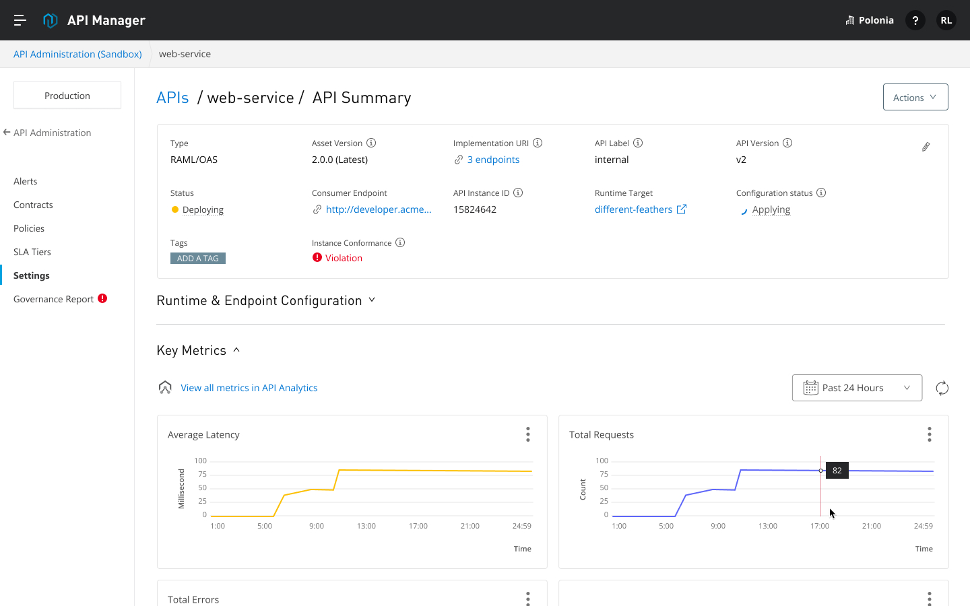Click the Violation conformance status
This screenshot has width=970, height=606.
(344, 258)
